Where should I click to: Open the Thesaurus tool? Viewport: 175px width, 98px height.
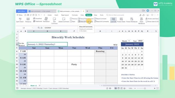(28, 20)
